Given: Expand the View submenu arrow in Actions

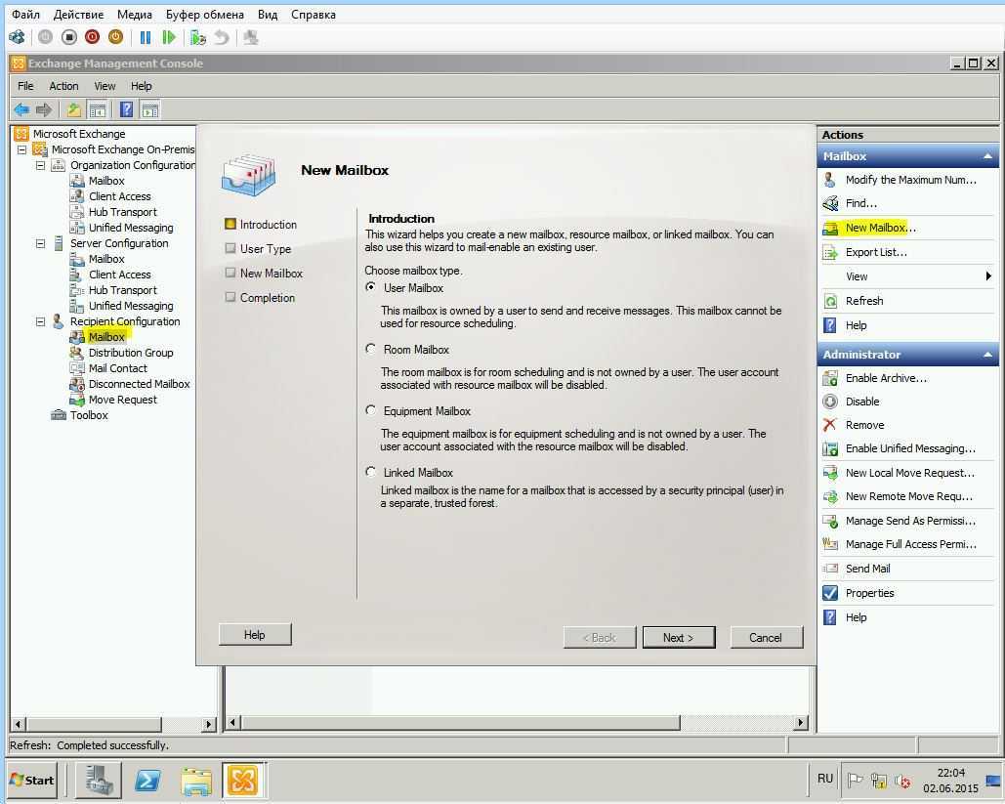Looking at the screenshot, I should [x=988, y=276].
